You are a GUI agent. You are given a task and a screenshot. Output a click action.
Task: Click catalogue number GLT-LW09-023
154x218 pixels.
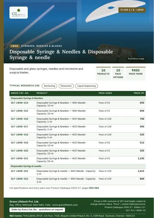[19, 179]
